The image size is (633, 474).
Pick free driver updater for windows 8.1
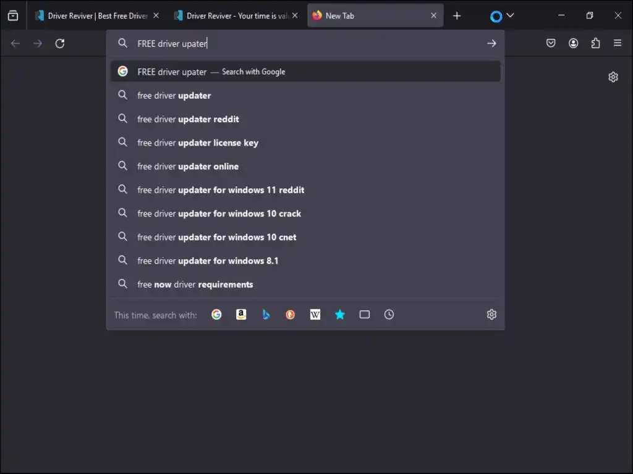coord(305,261)
